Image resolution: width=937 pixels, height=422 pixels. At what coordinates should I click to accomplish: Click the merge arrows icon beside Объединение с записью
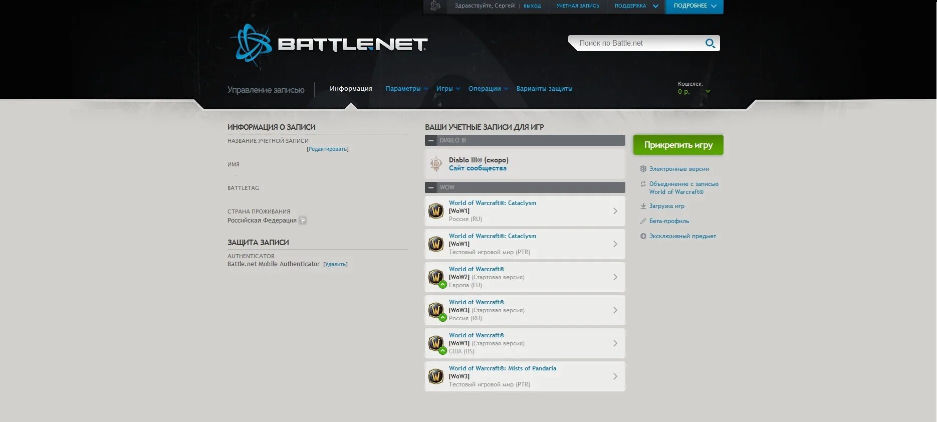643,184
